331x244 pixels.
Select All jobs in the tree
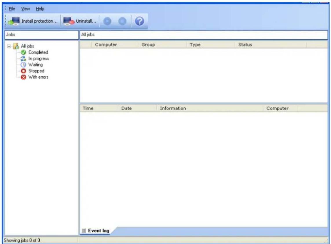pos(28,46)
